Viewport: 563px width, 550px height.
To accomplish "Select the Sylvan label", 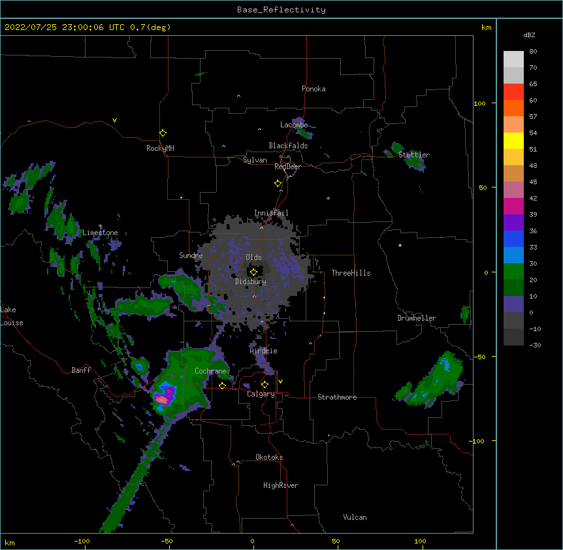I will (255, 160).
